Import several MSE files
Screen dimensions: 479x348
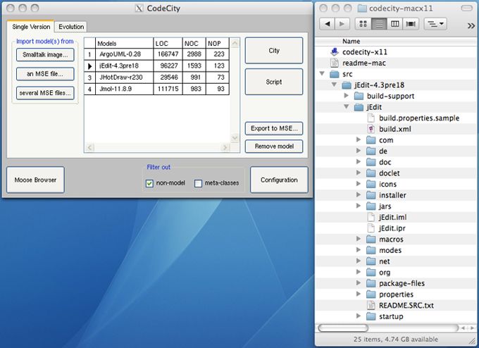pyautogui.click(x=45, y=93)
